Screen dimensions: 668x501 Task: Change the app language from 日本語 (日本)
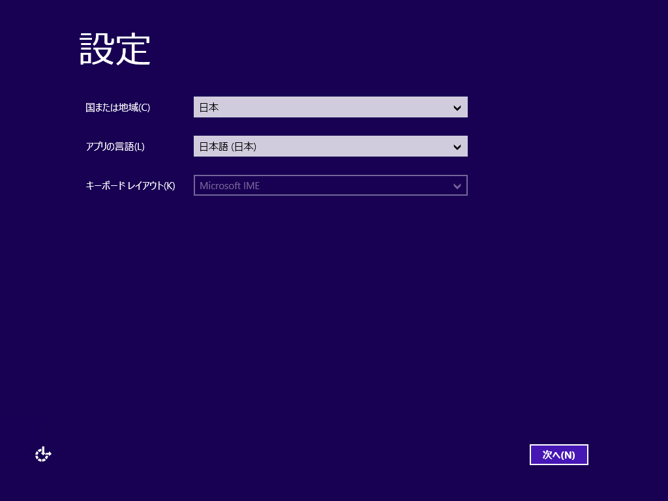click(330, 146)
